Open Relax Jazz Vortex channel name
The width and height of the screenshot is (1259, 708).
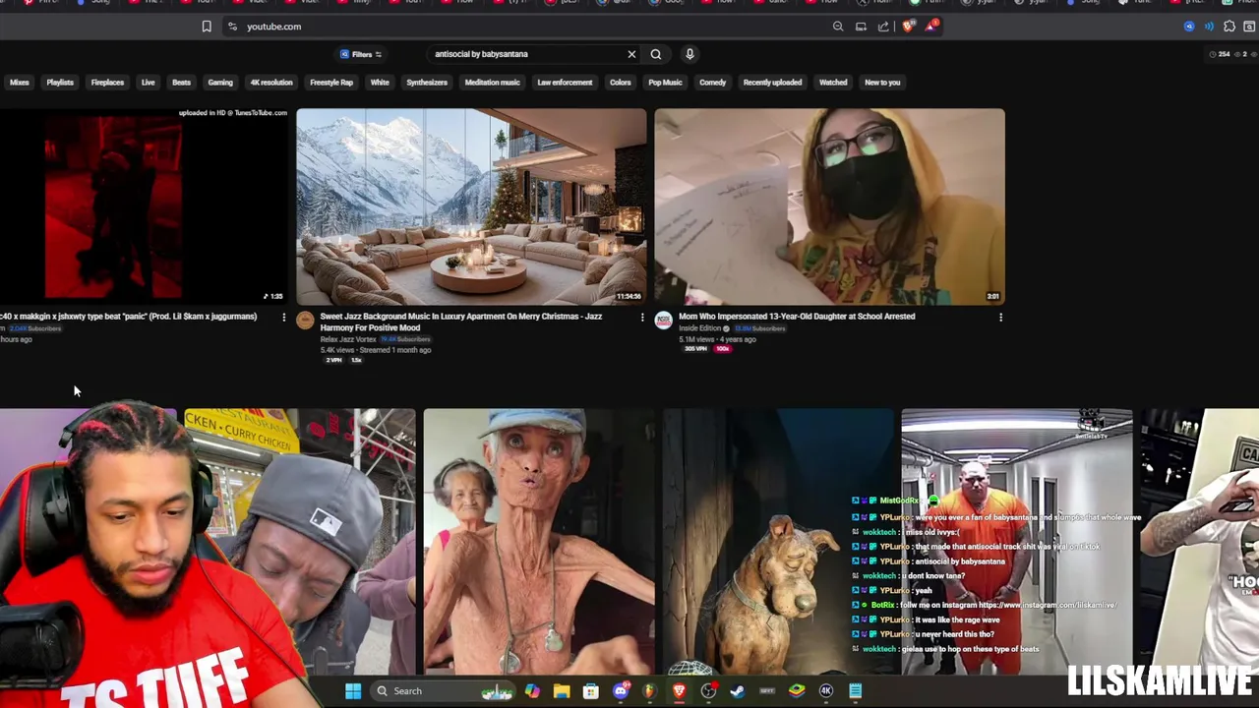coord(347,339)
